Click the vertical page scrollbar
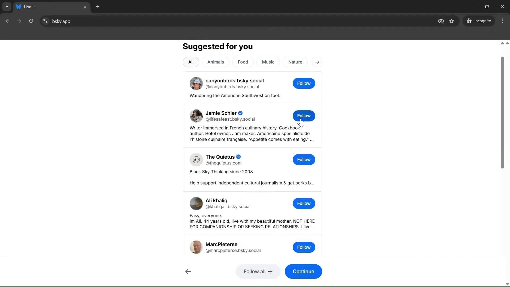510x287 pixels. pos(503,112)
